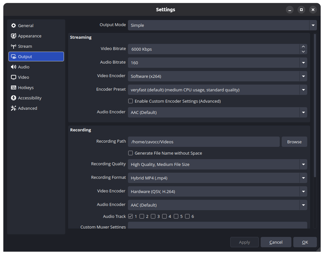324x255 pixels.
Task: Check Generate File Name without Space
Action: coord(131,153)
